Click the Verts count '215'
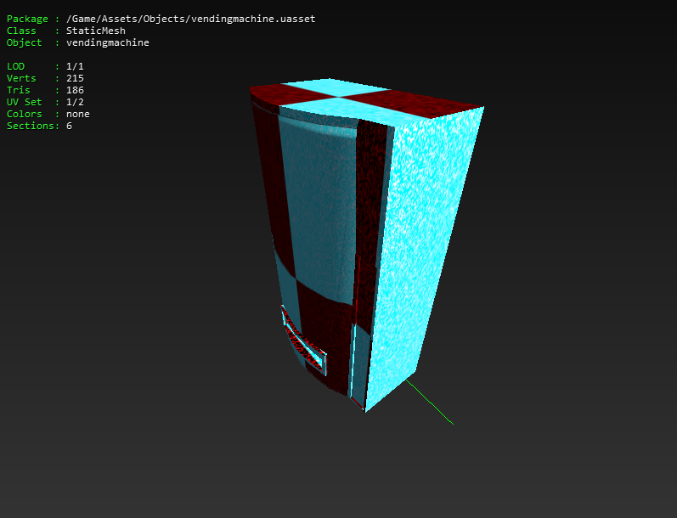This screenshot has width=677, height=518. click(75, 78)
